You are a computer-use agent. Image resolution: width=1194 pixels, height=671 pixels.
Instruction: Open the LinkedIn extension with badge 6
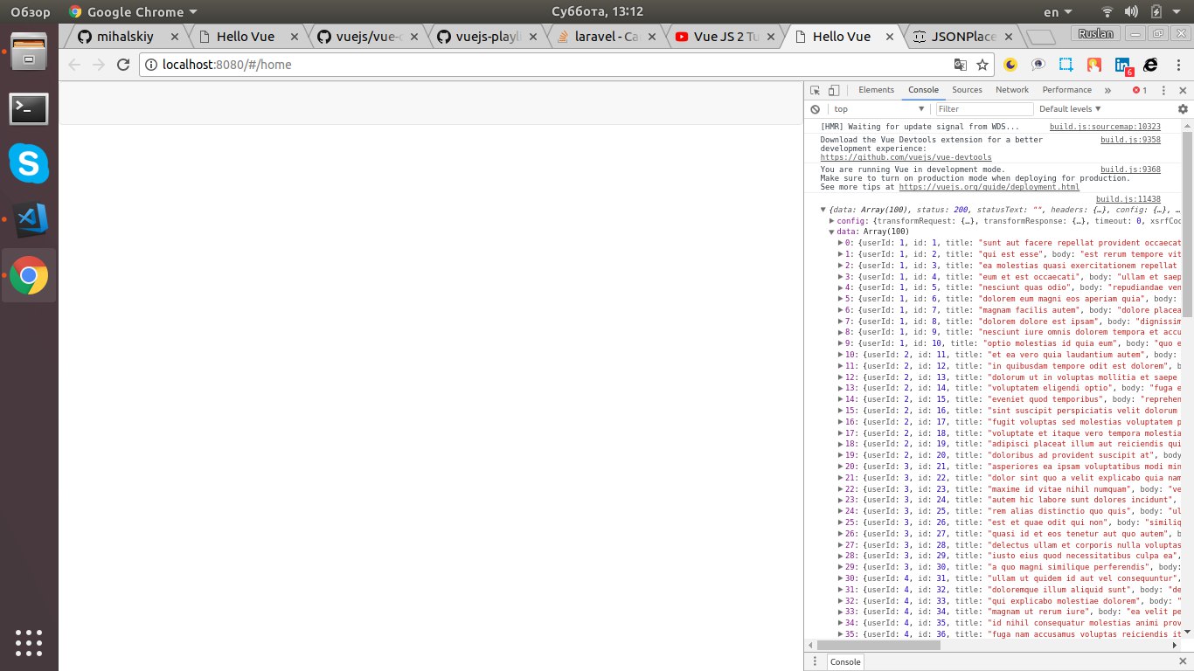(x=1123, y=66)
